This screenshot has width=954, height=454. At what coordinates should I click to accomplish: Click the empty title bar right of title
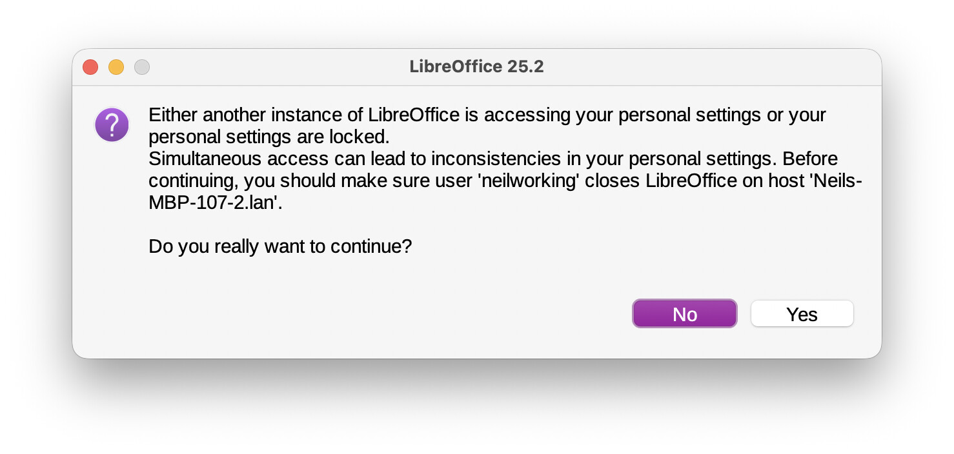(x=710, y=67)
